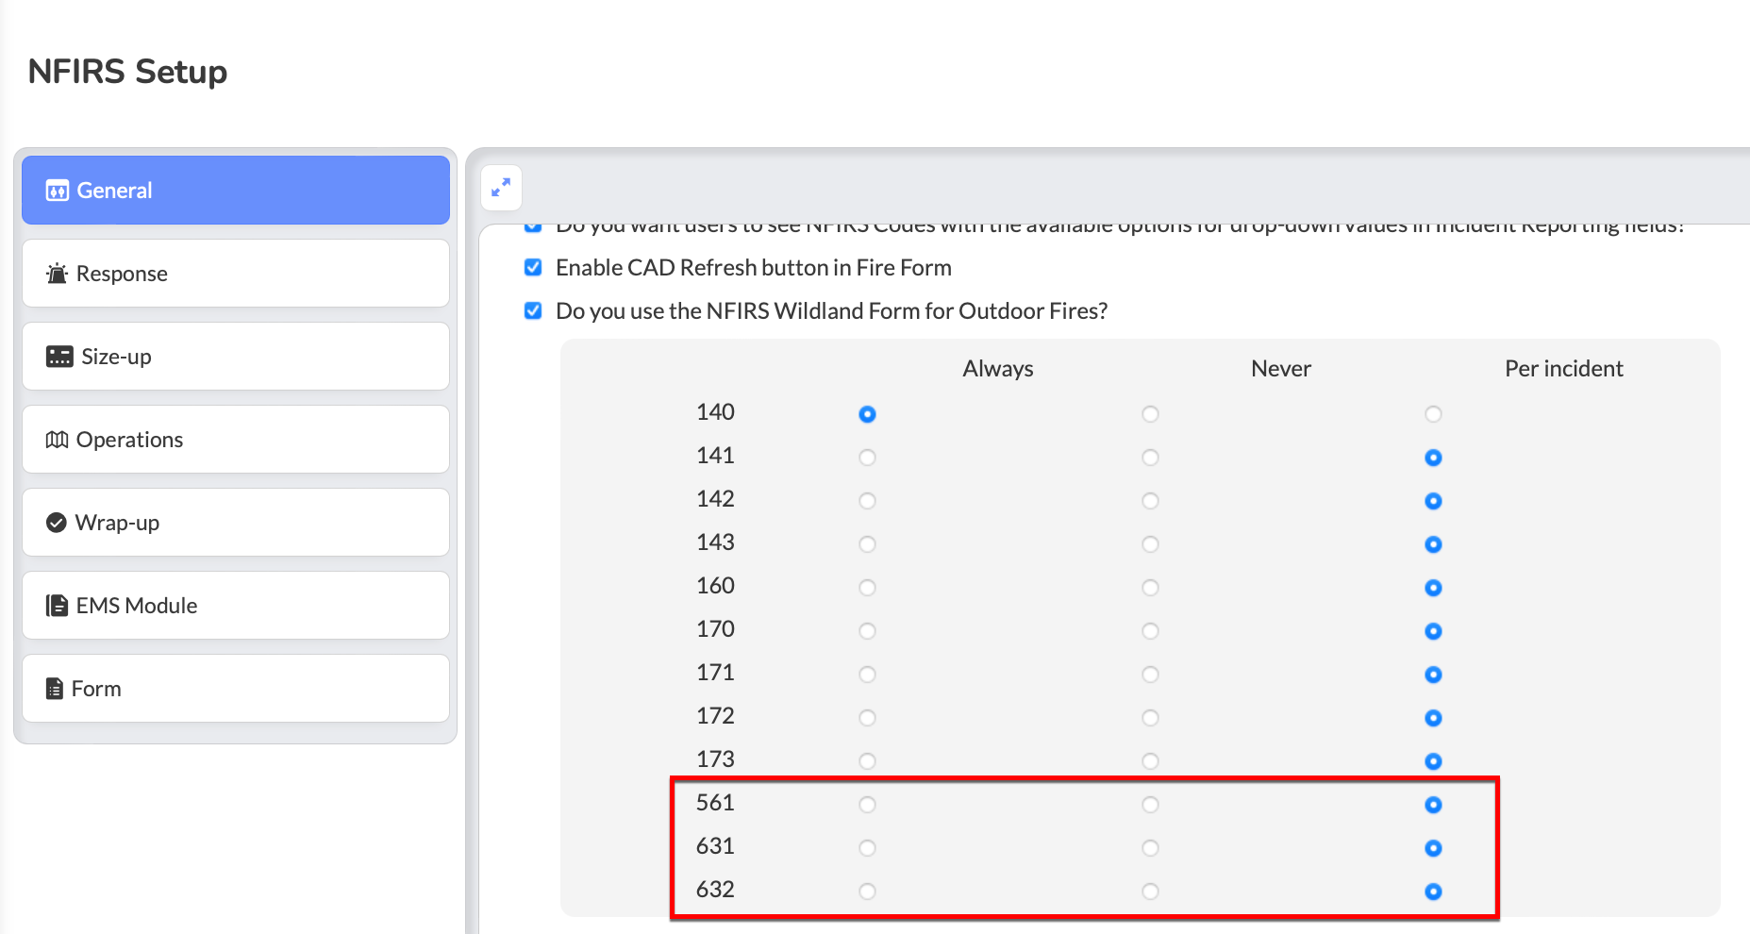Select Always radio for code 140
This screenshot has width=1750, height=934.
(867, 414)
